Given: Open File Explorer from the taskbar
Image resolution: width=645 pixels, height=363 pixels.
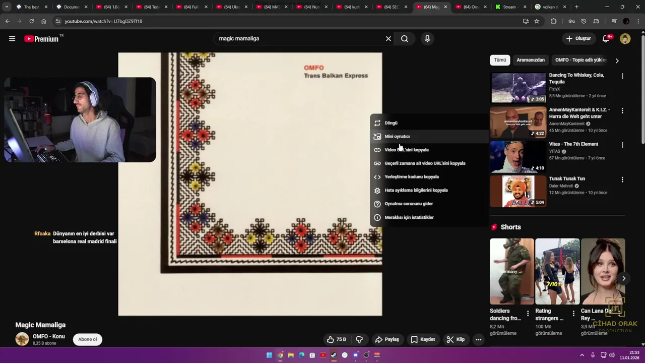Looking at the screenshot, I should point(291,355).
